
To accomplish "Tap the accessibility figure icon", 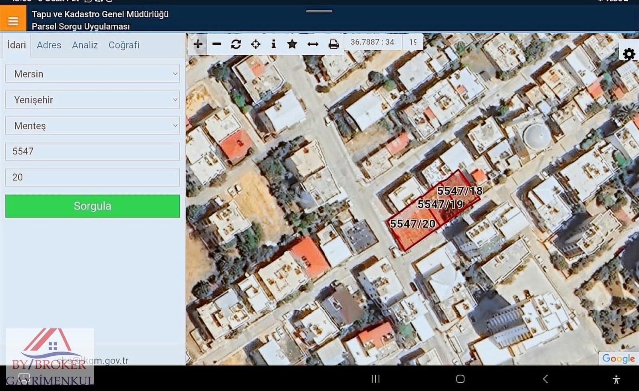I will tap(616, 379).
